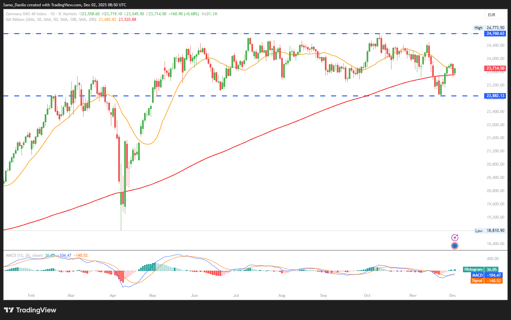Screen dimensions: 511x320
Task: Click the green Histogram 36.05 label
Action: coord(481,270)
